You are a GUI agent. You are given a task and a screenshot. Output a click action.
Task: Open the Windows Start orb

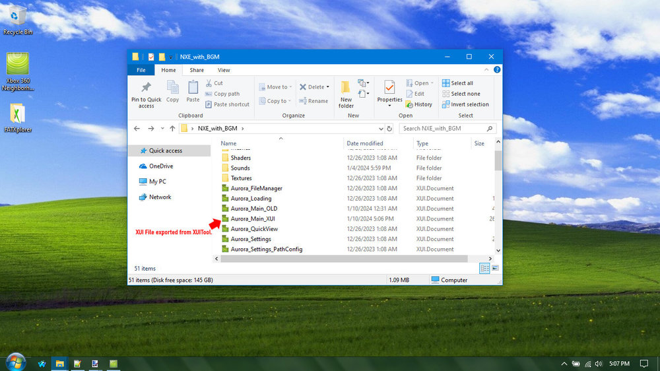[x=15, y=362]
